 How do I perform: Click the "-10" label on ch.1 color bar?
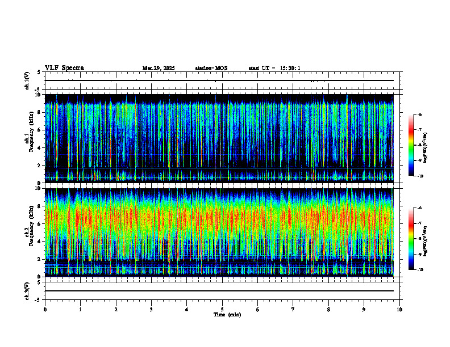click(x=420, y=176)
